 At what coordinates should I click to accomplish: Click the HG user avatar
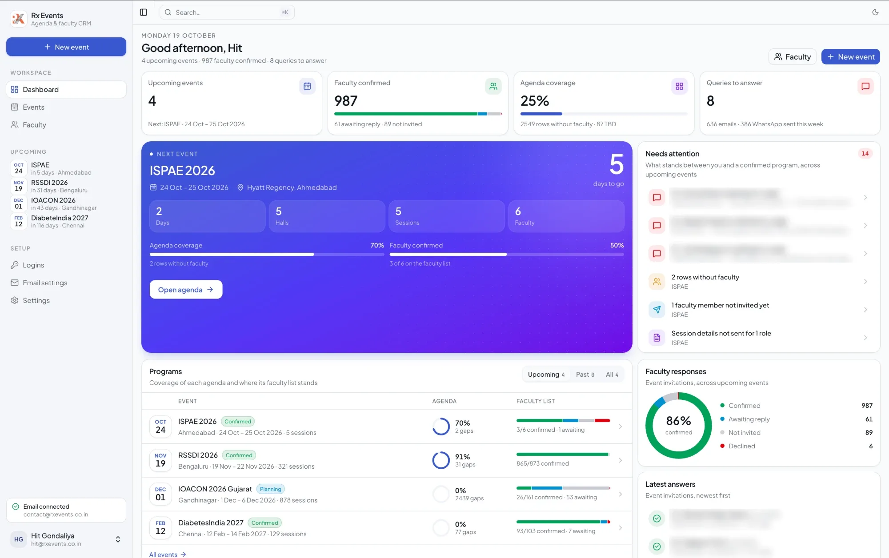tap(19, 539)
